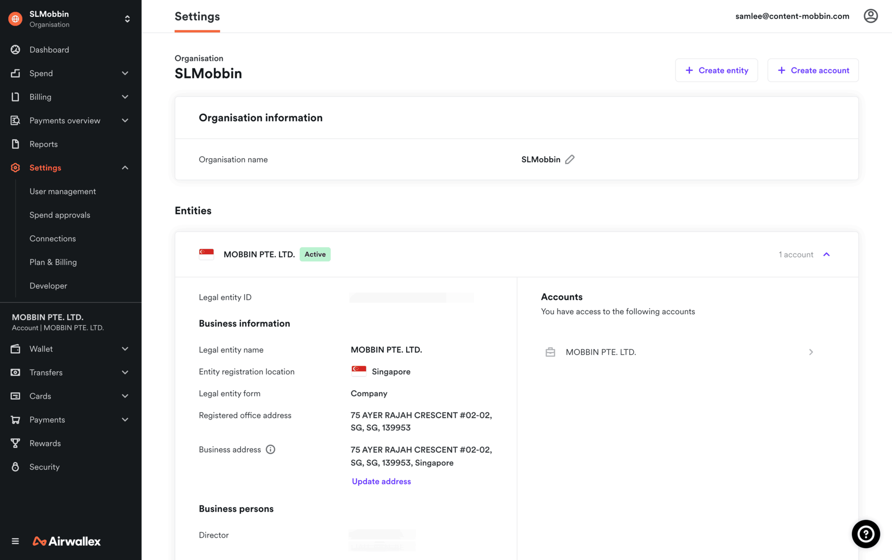Click the SLMobbin globe organisation icon
The height and width of the screenshot is (560, 892).
pos(15,19)
